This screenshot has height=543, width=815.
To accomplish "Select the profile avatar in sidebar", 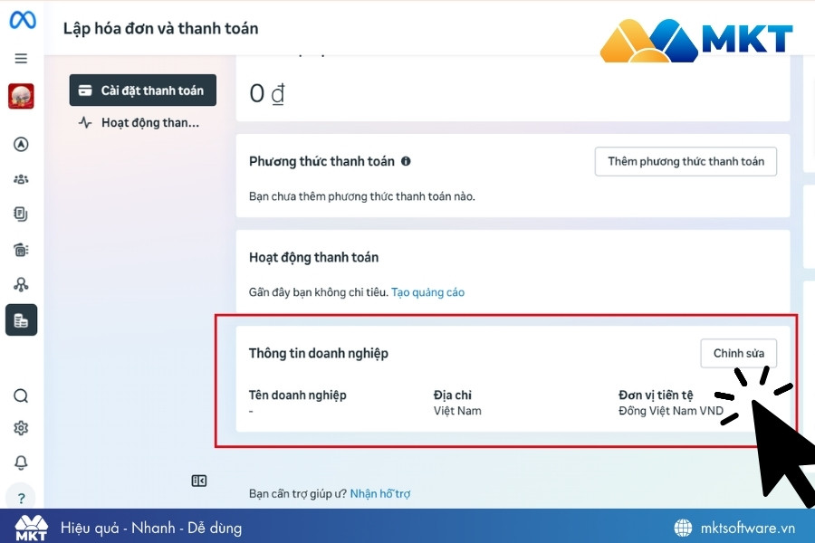I will pos(21,95).
